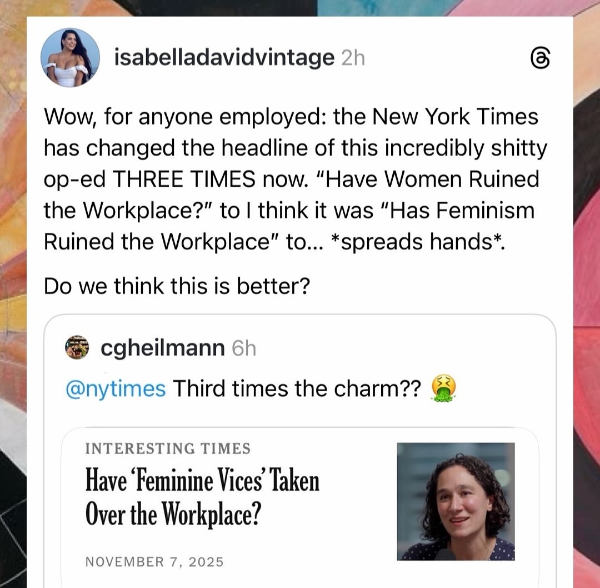Open isabelladavidvintage's profile picture

70,58
